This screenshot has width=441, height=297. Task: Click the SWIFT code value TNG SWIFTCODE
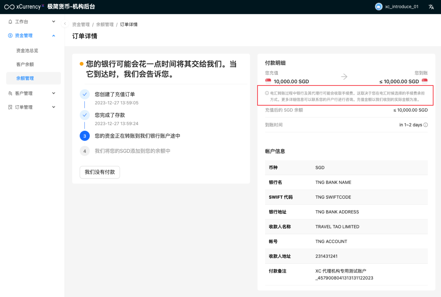333,197
